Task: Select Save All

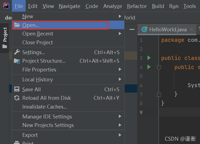Action: pos(68,89)
